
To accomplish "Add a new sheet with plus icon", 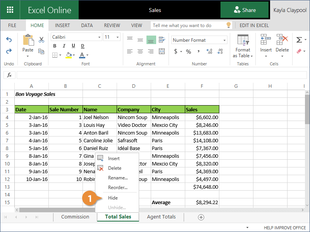I will coord(201,217).
